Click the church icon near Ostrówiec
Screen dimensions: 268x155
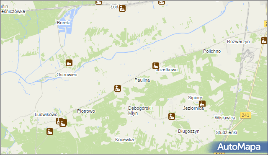[x=69, y=63]
